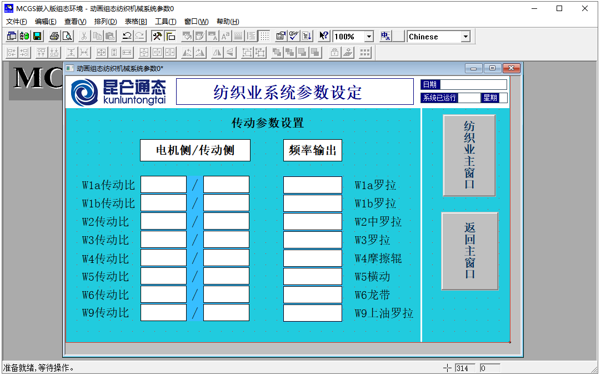Click the 传动参数设置 heading text
The width and height of the screenshot is (601, 376).
click(268, 123)
